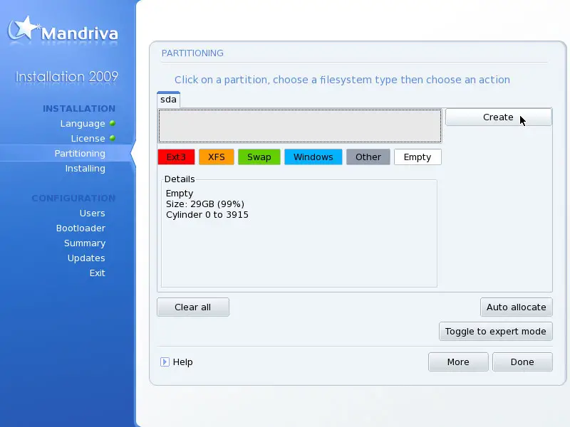The image size is (570, 427).
Task: Click the 'Size: 29GB (99%)' detail text
Action: [205, 204]
